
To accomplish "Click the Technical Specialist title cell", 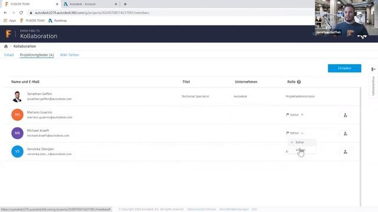I will tap(195, 97).
